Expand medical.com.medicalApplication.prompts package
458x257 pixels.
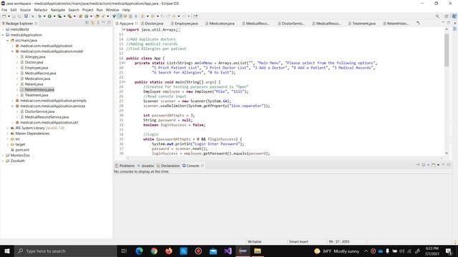pos(13,101)
